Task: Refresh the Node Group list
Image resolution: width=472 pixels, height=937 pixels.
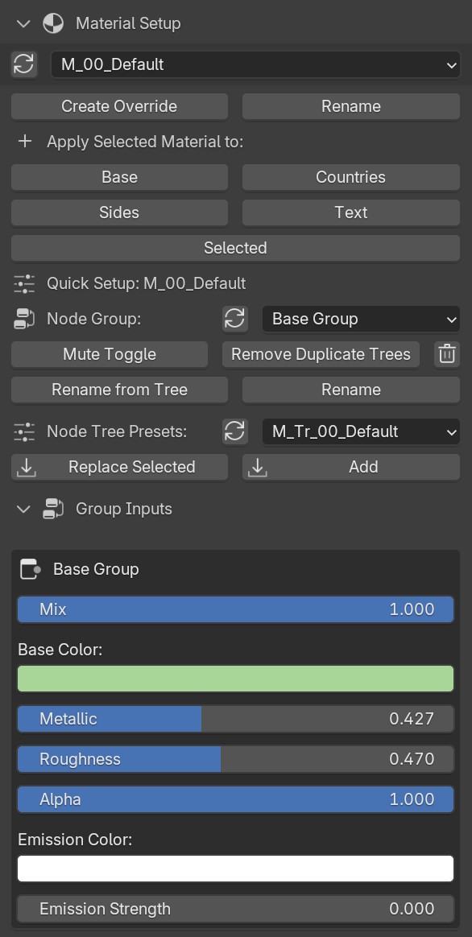Action: (235, 319)
